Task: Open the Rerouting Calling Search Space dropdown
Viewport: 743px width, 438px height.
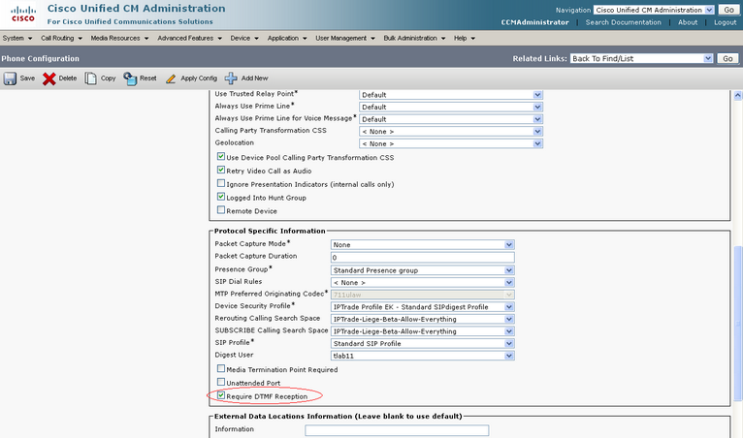Action: [x=423, y=319]
